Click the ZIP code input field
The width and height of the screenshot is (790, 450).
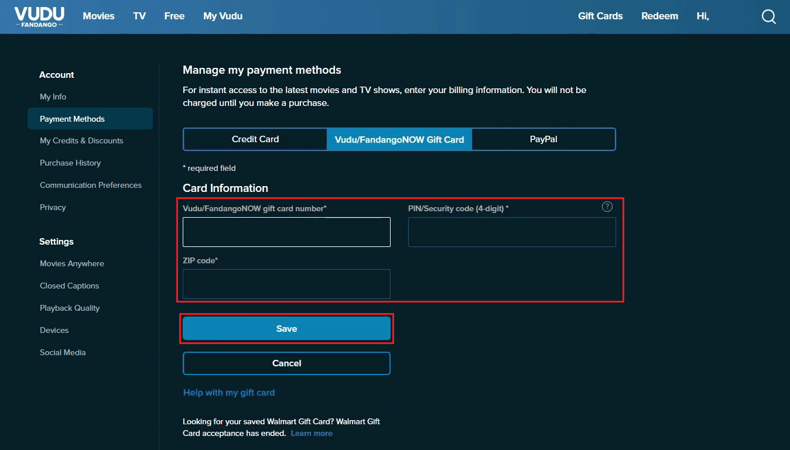(286, 284)
